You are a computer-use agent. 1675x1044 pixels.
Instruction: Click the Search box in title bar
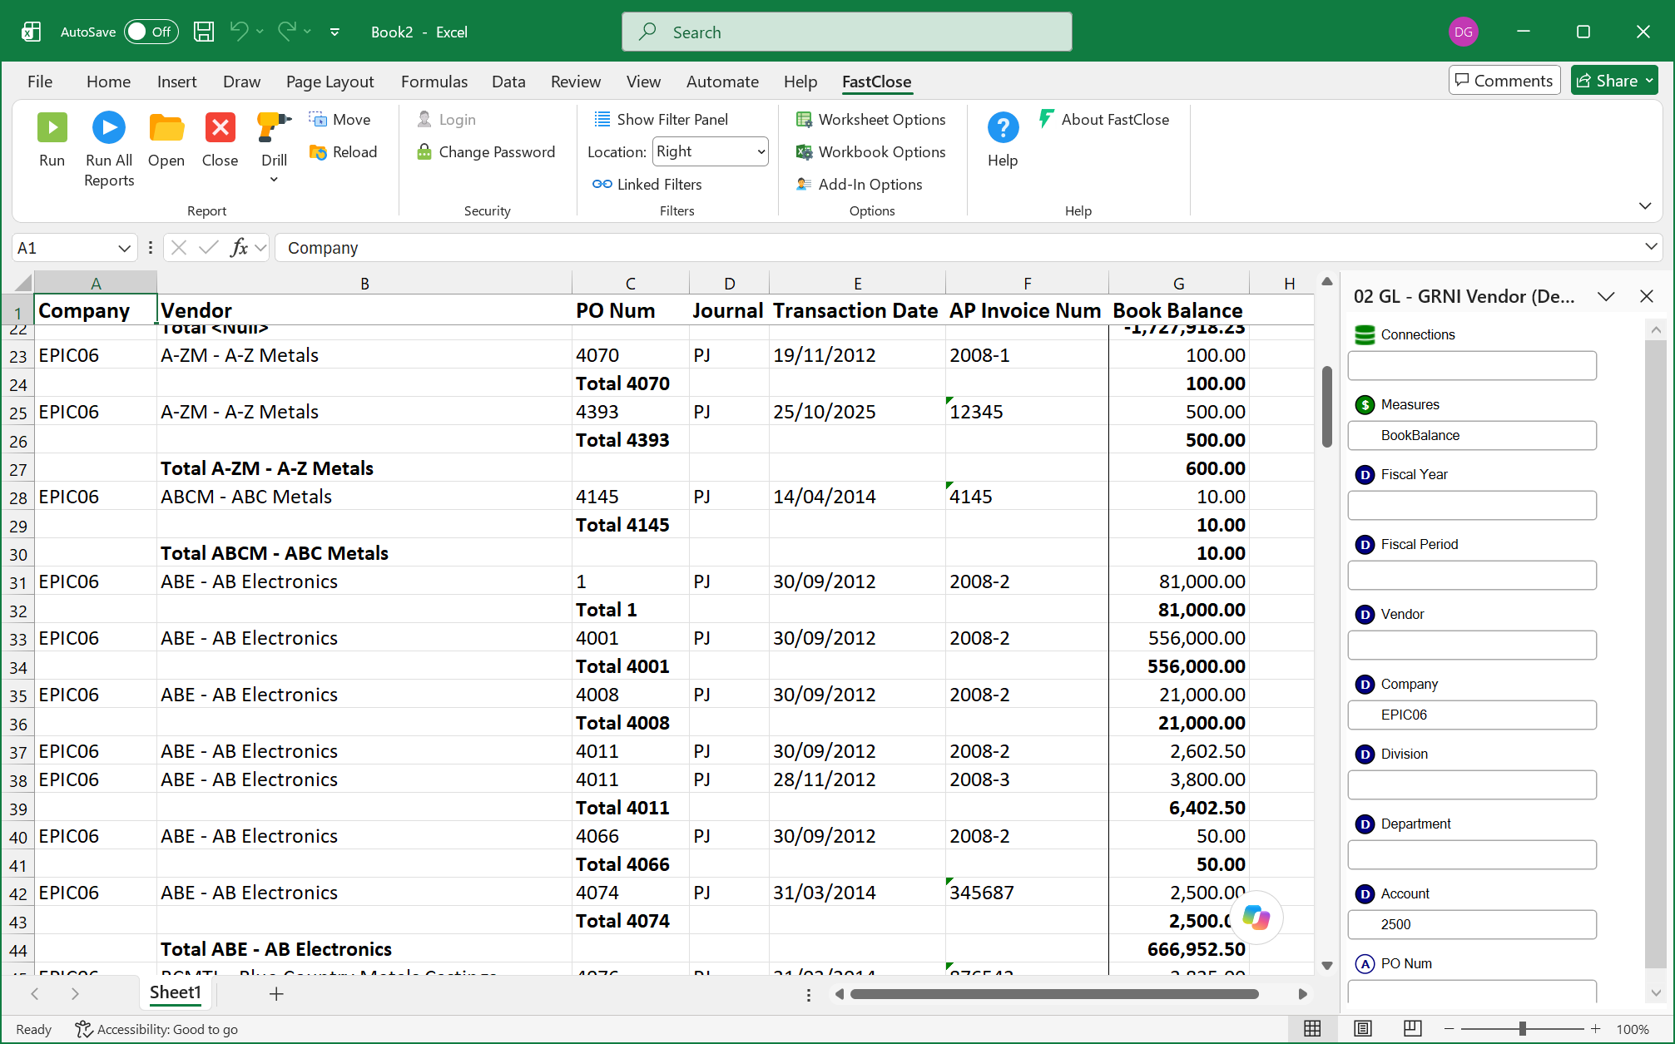coord(846,32)
